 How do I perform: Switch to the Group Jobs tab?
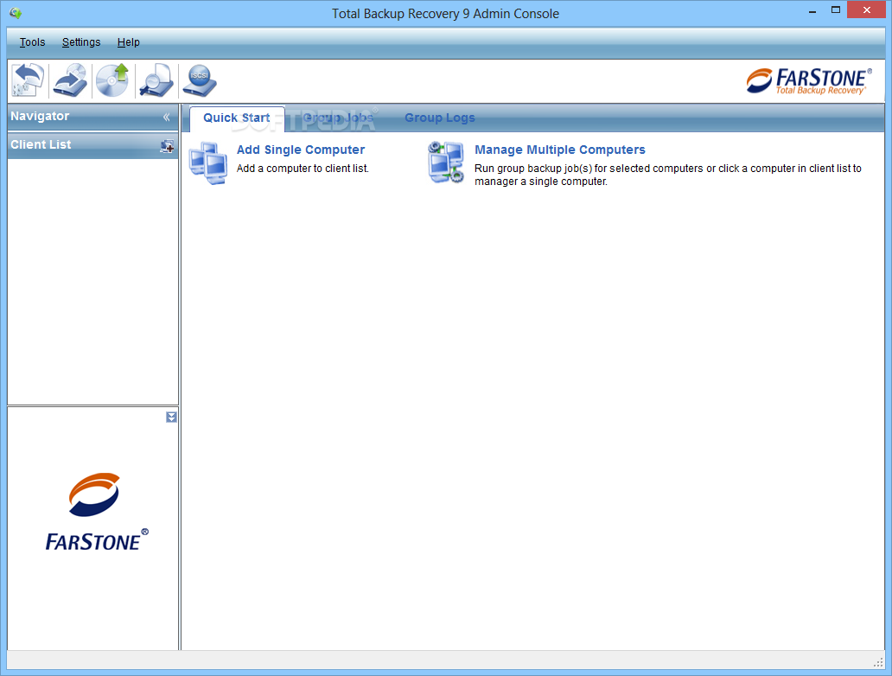click(x=339, y=118)
